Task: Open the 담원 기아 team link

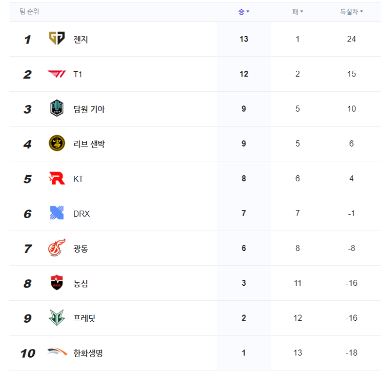Action: (x=89, y=109)
